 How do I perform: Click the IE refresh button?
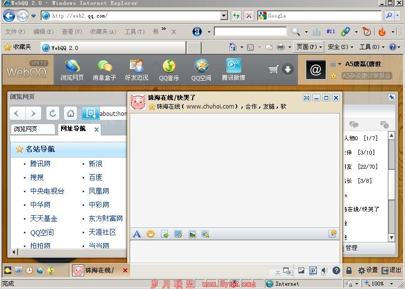coord(236,16)
